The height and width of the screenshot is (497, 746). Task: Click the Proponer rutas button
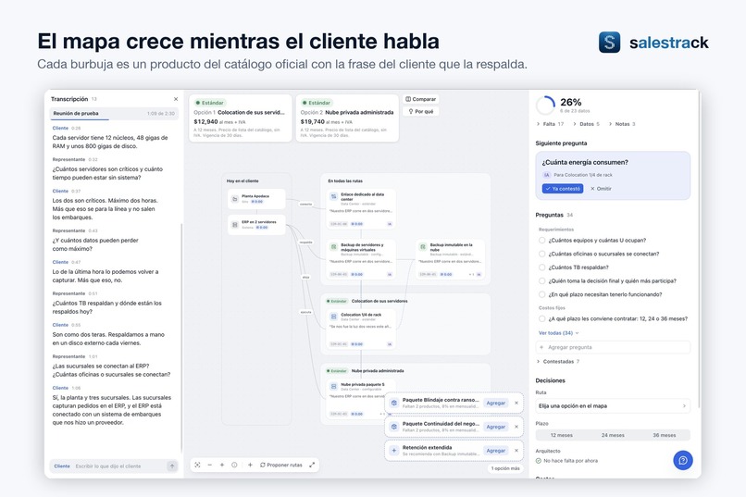point(281,465)
